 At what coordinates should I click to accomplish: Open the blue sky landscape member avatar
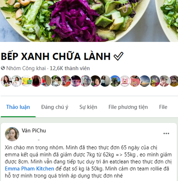[115, 81]
